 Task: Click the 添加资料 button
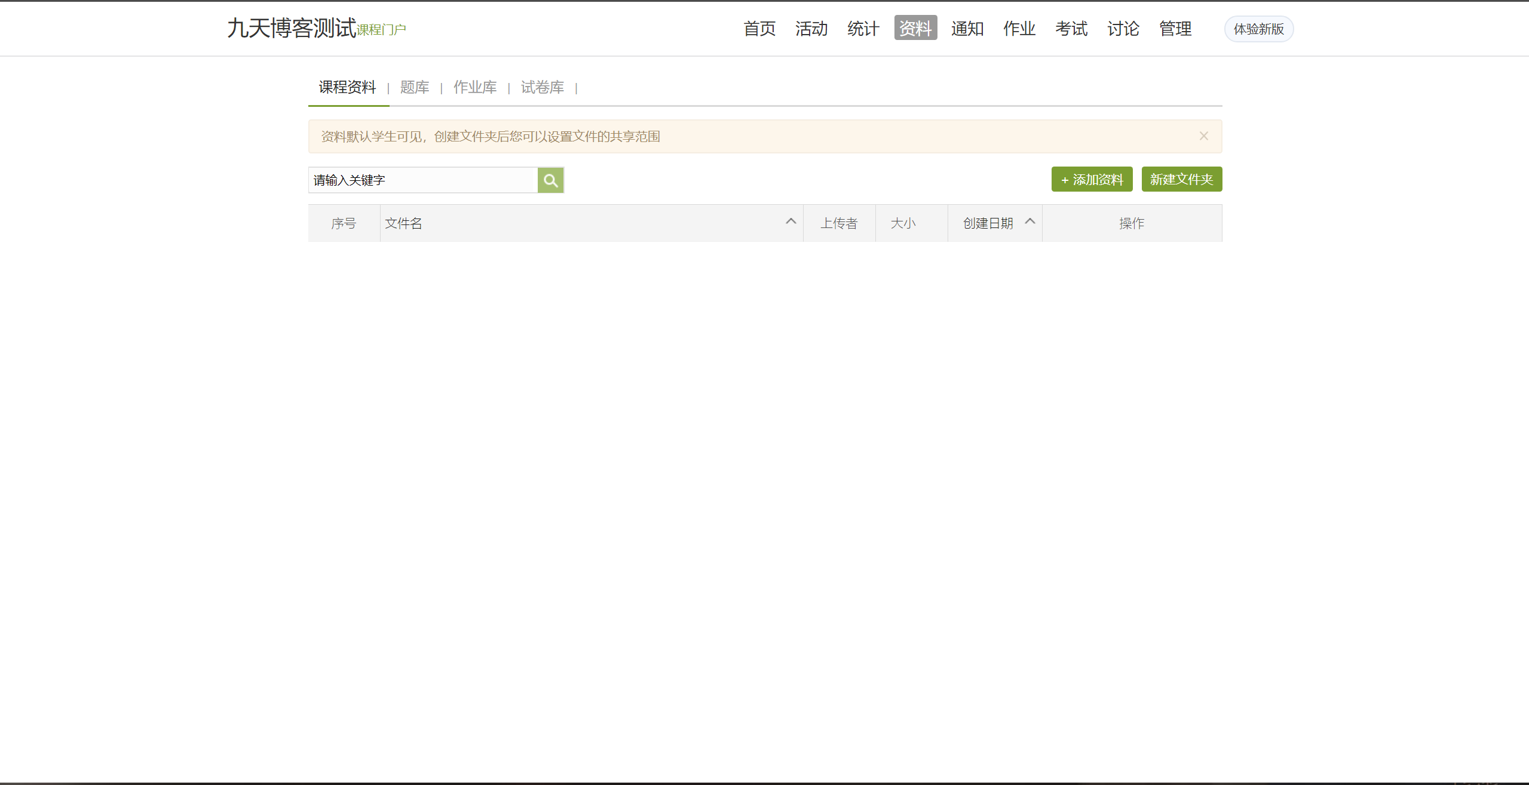1092,180
